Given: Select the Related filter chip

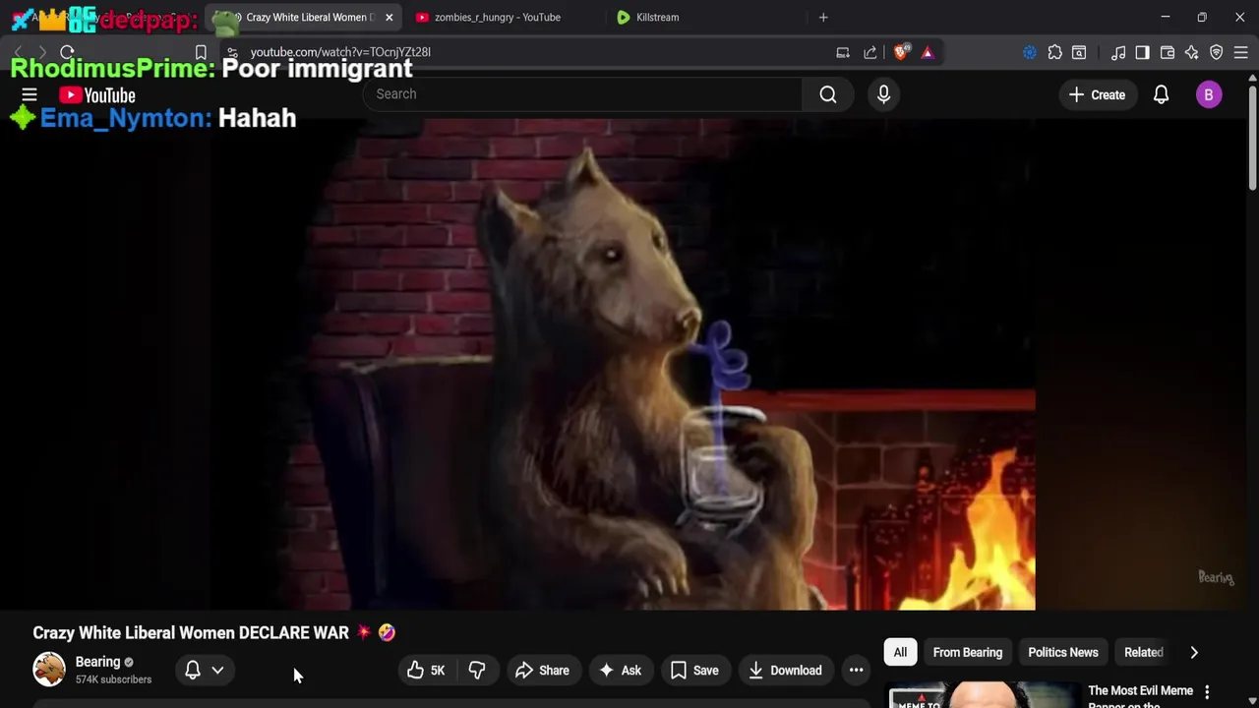Looking at the screenshot, I should pos(1143,652).
